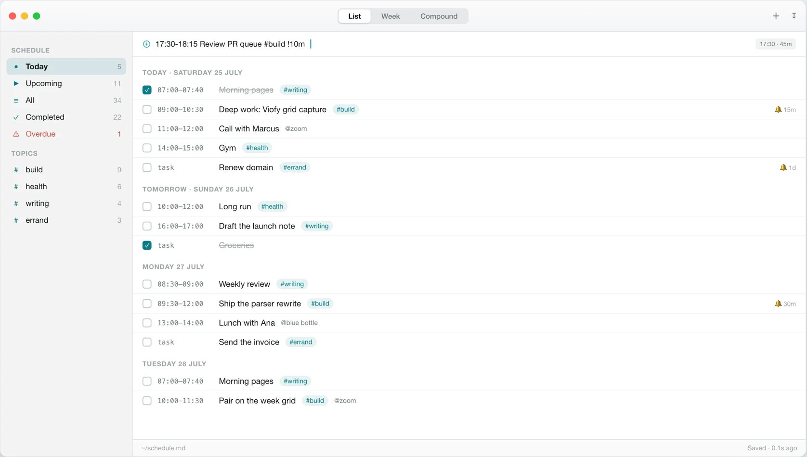Click the triangle icon beside Upcoming

pyautogui.click(x=16, y=84)
